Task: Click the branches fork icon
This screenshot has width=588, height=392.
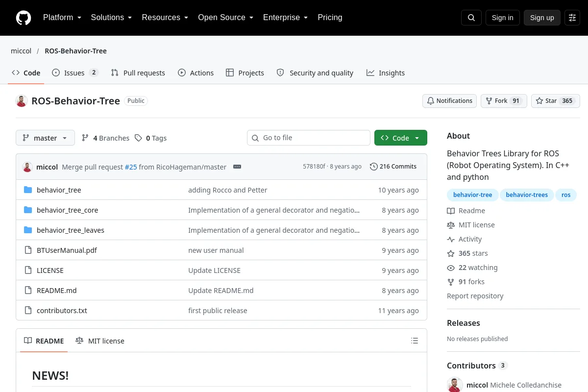Action: (85, 138)
